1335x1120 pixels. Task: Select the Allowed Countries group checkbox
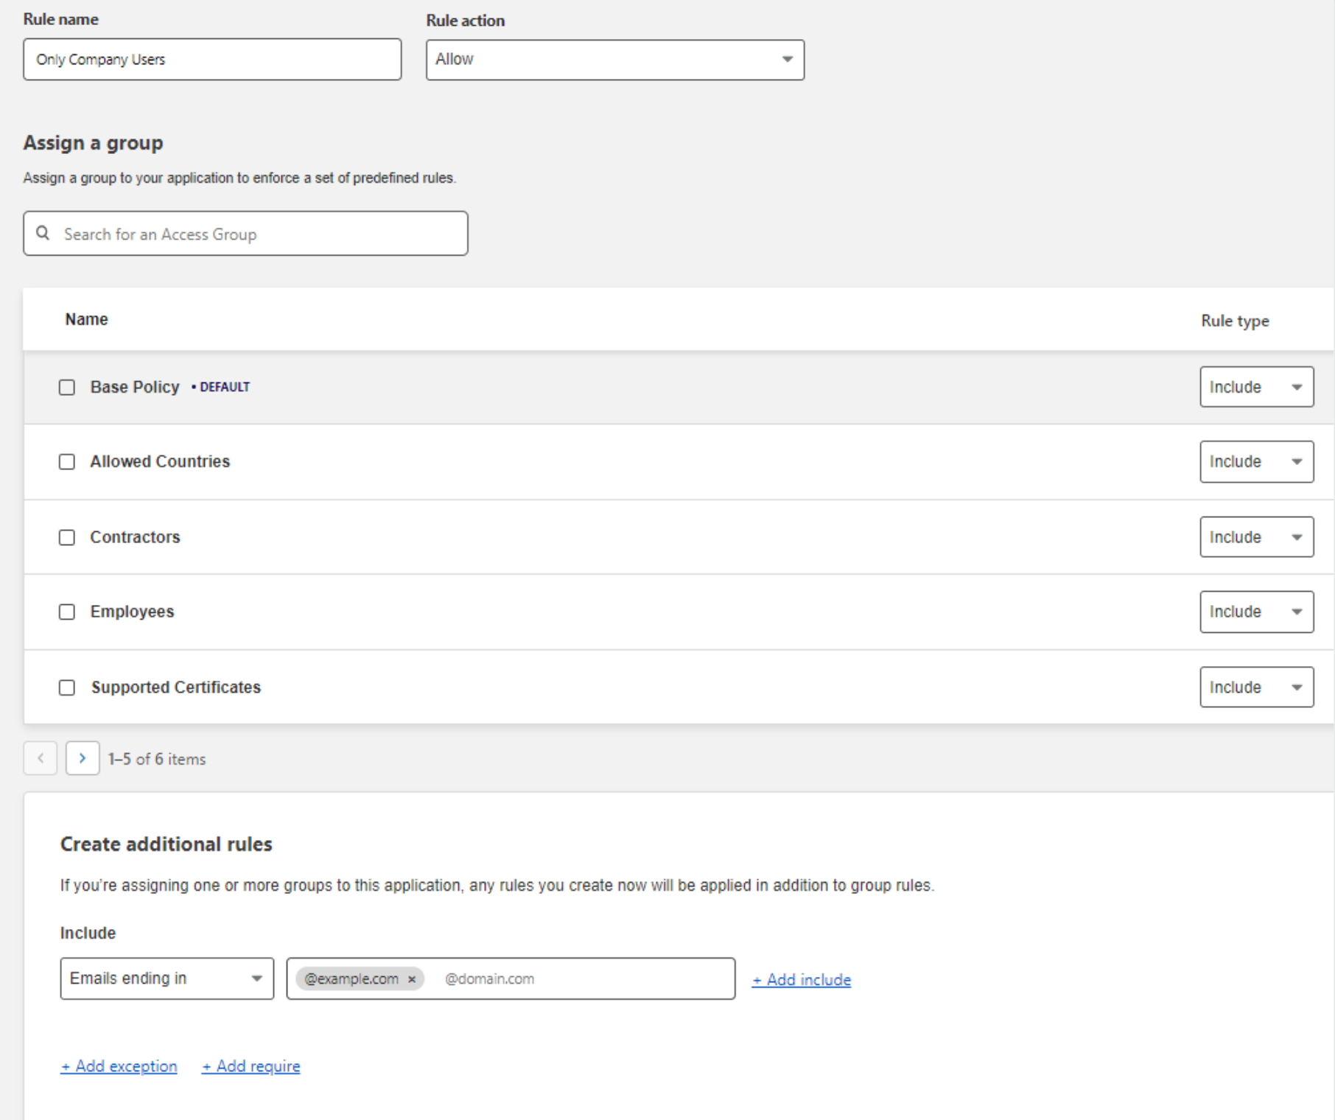(x=67, y=462)
